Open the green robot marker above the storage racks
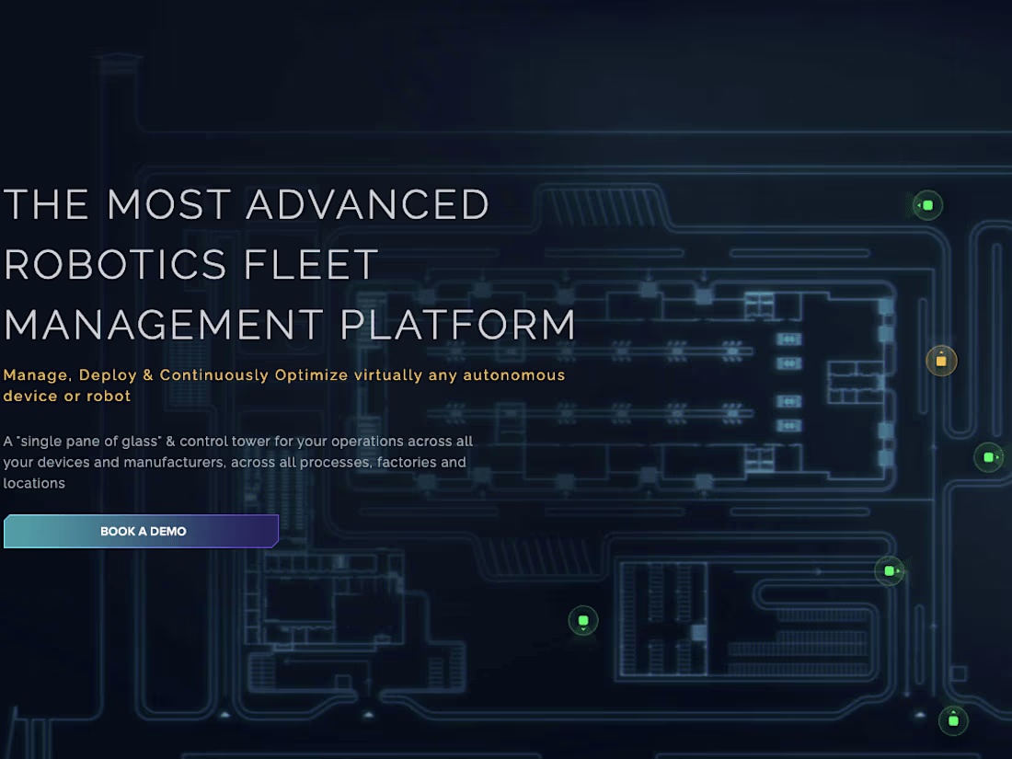 [890, 570]
